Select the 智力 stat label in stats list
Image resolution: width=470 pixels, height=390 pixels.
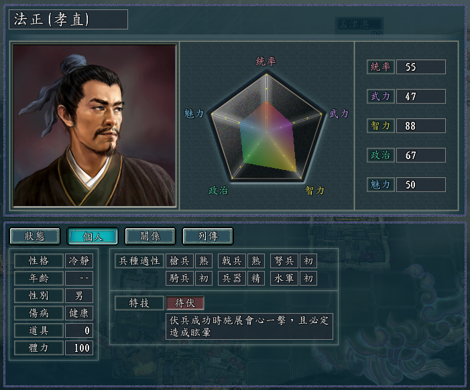(380, 126)
